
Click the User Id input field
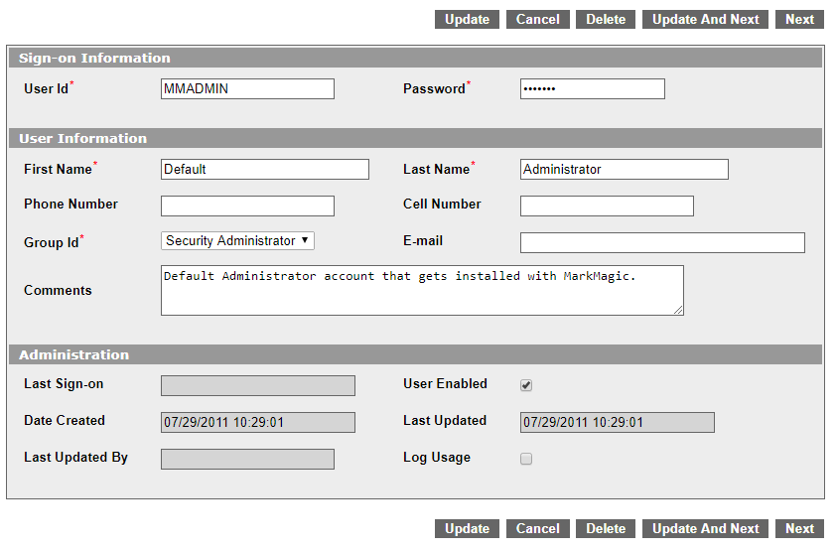[x=247, y=88]
